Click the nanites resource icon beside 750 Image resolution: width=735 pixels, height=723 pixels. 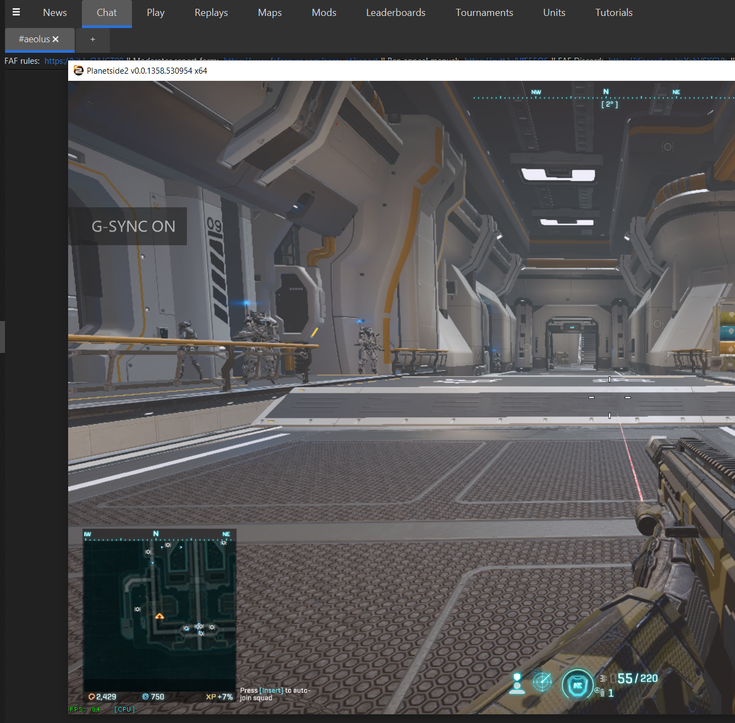(x=146, y=697)
